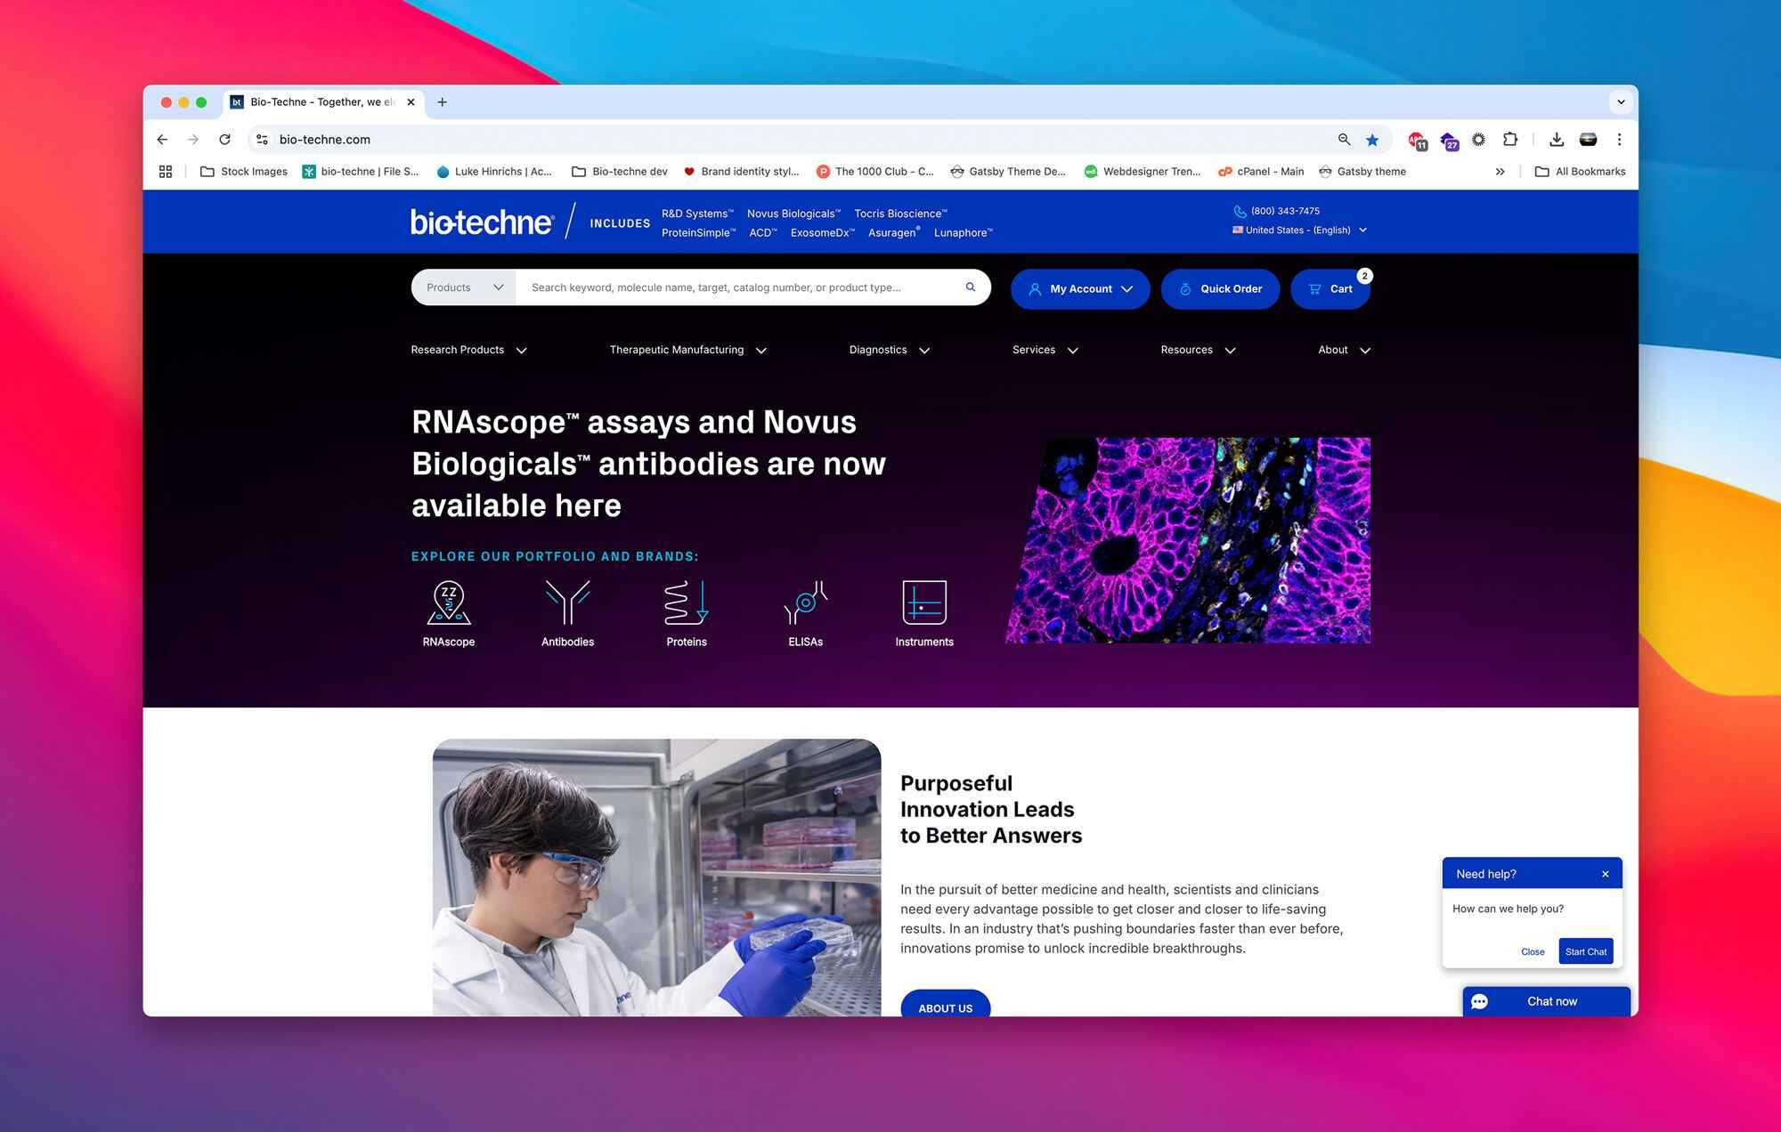Click the bio-techne logo
The height and width of the screenshot is (1132, 1781).
(x=482, y=222)
